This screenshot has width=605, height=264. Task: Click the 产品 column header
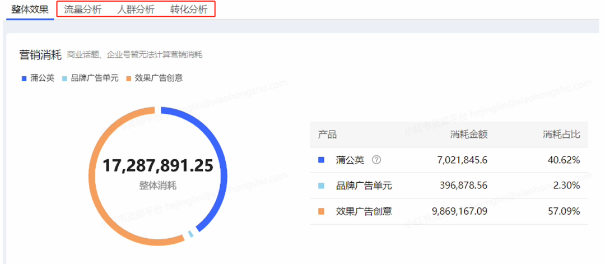point(327,135)
